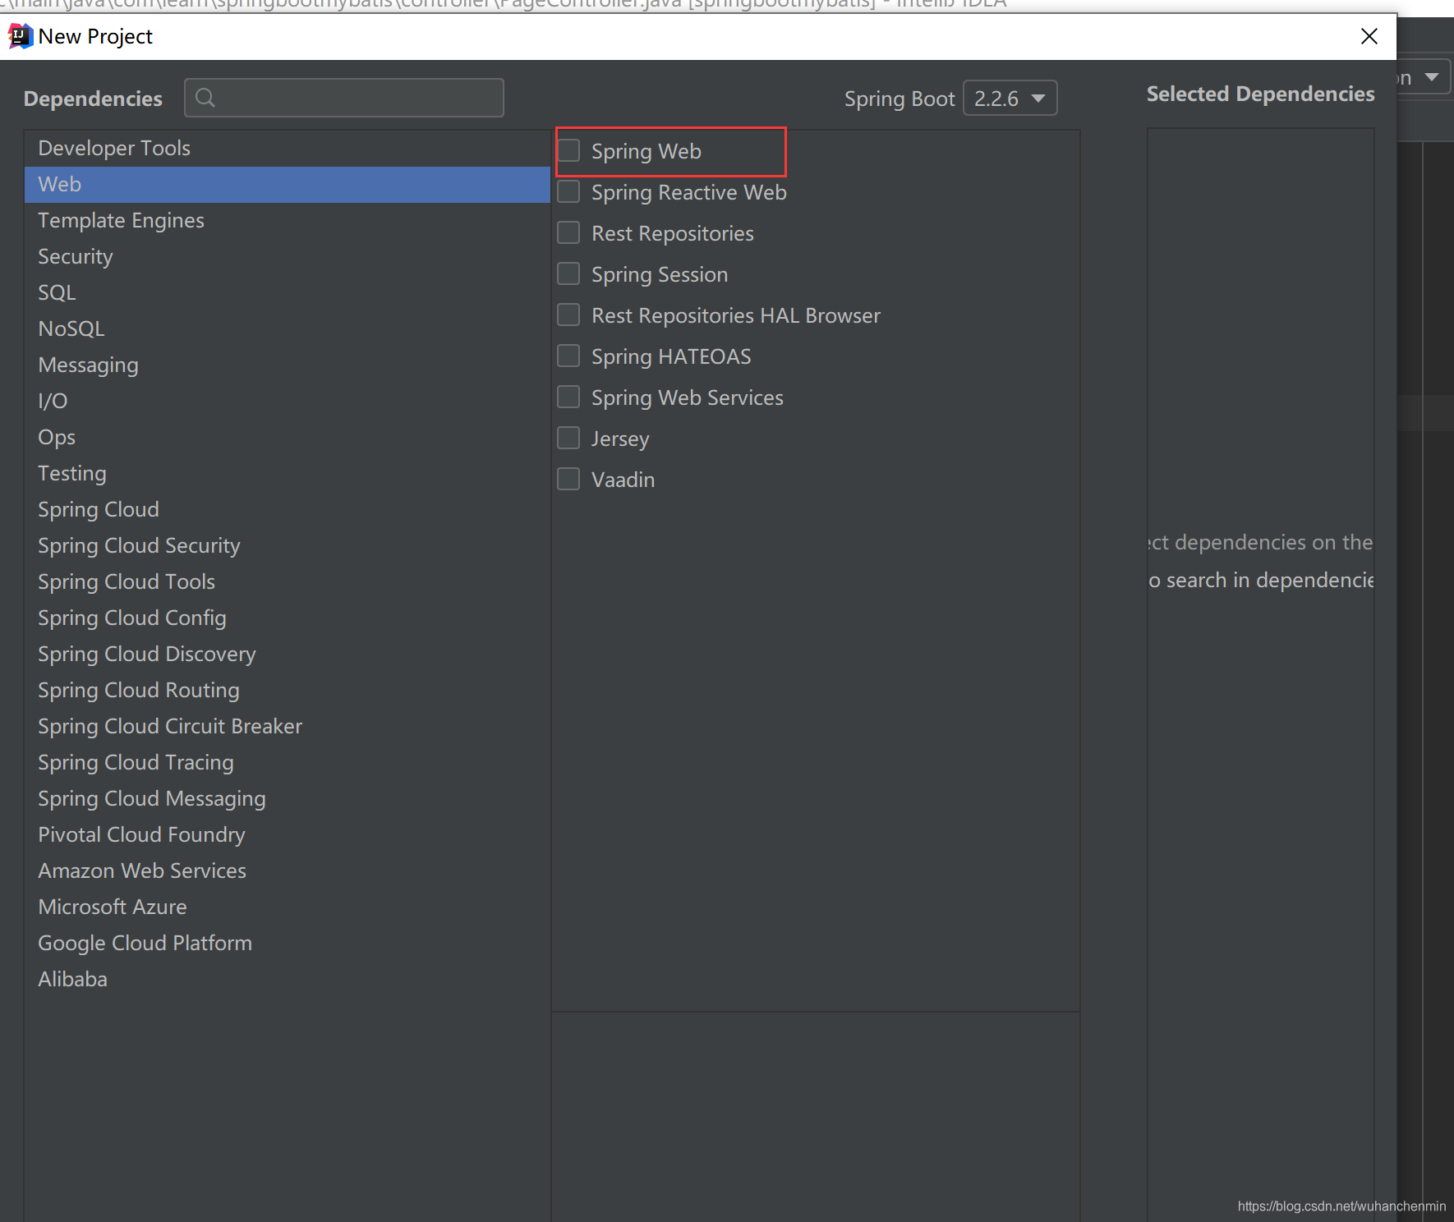
Task: Select Pivotal Cloud Foundry category
Action: point(288,834)
